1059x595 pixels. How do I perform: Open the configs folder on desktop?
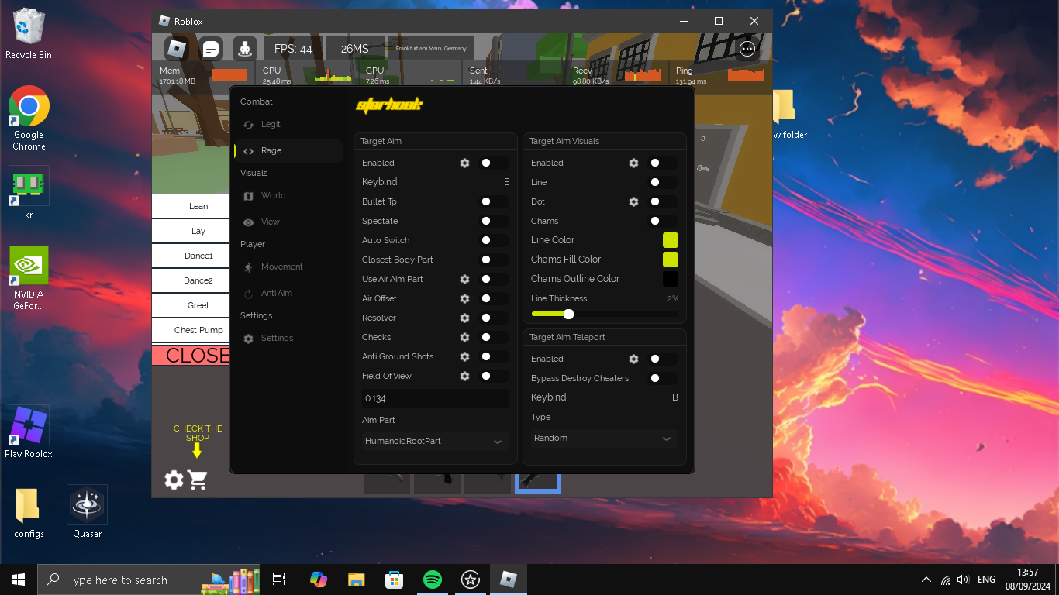[x=29, y=512]
